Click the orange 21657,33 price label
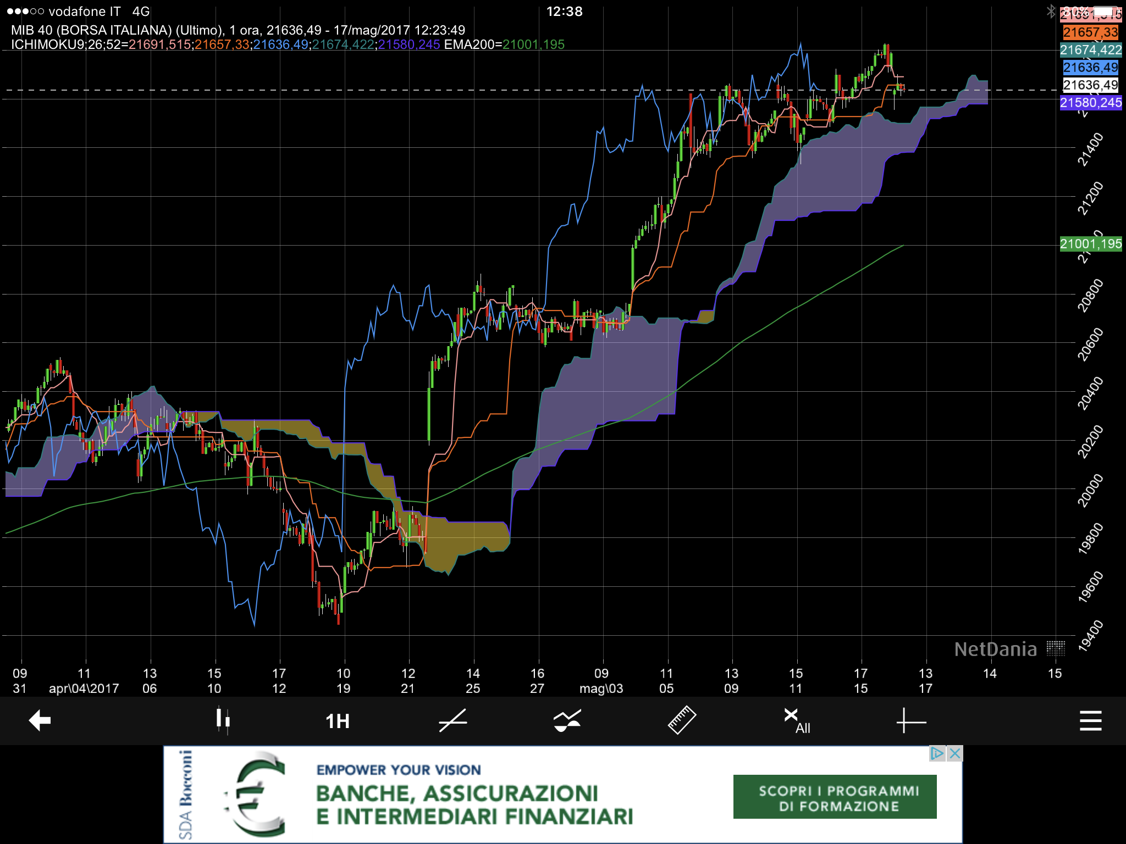Screen dimensions: 1126x844 [x=1090, y=32]
